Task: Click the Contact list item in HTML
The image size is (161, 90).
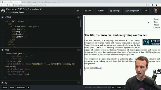Action: (20, 37)
